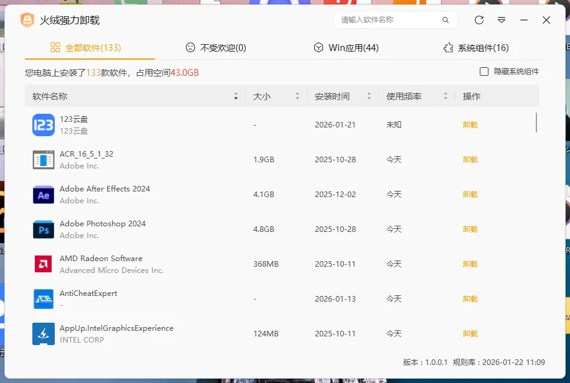Click the 4.1GB size value
The width and height of the screenshot is (570, 383).
click(x=264, y=195)
